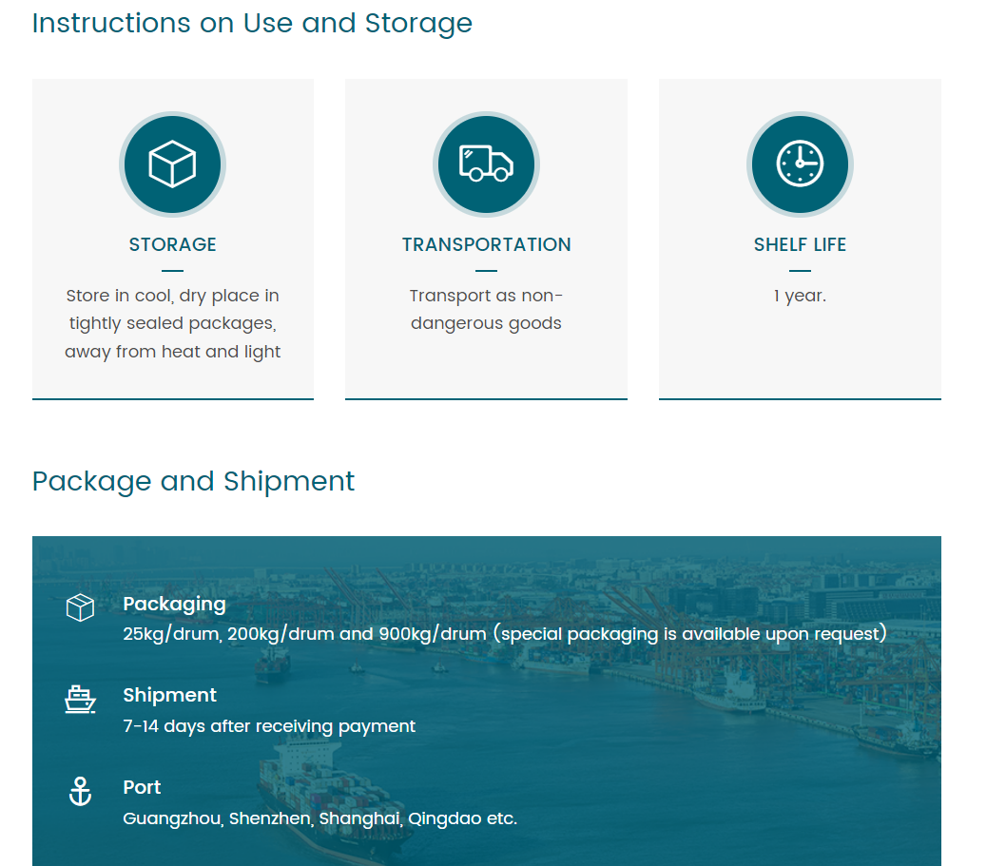Click the transportation truck icon

click(x=486, y=164)
